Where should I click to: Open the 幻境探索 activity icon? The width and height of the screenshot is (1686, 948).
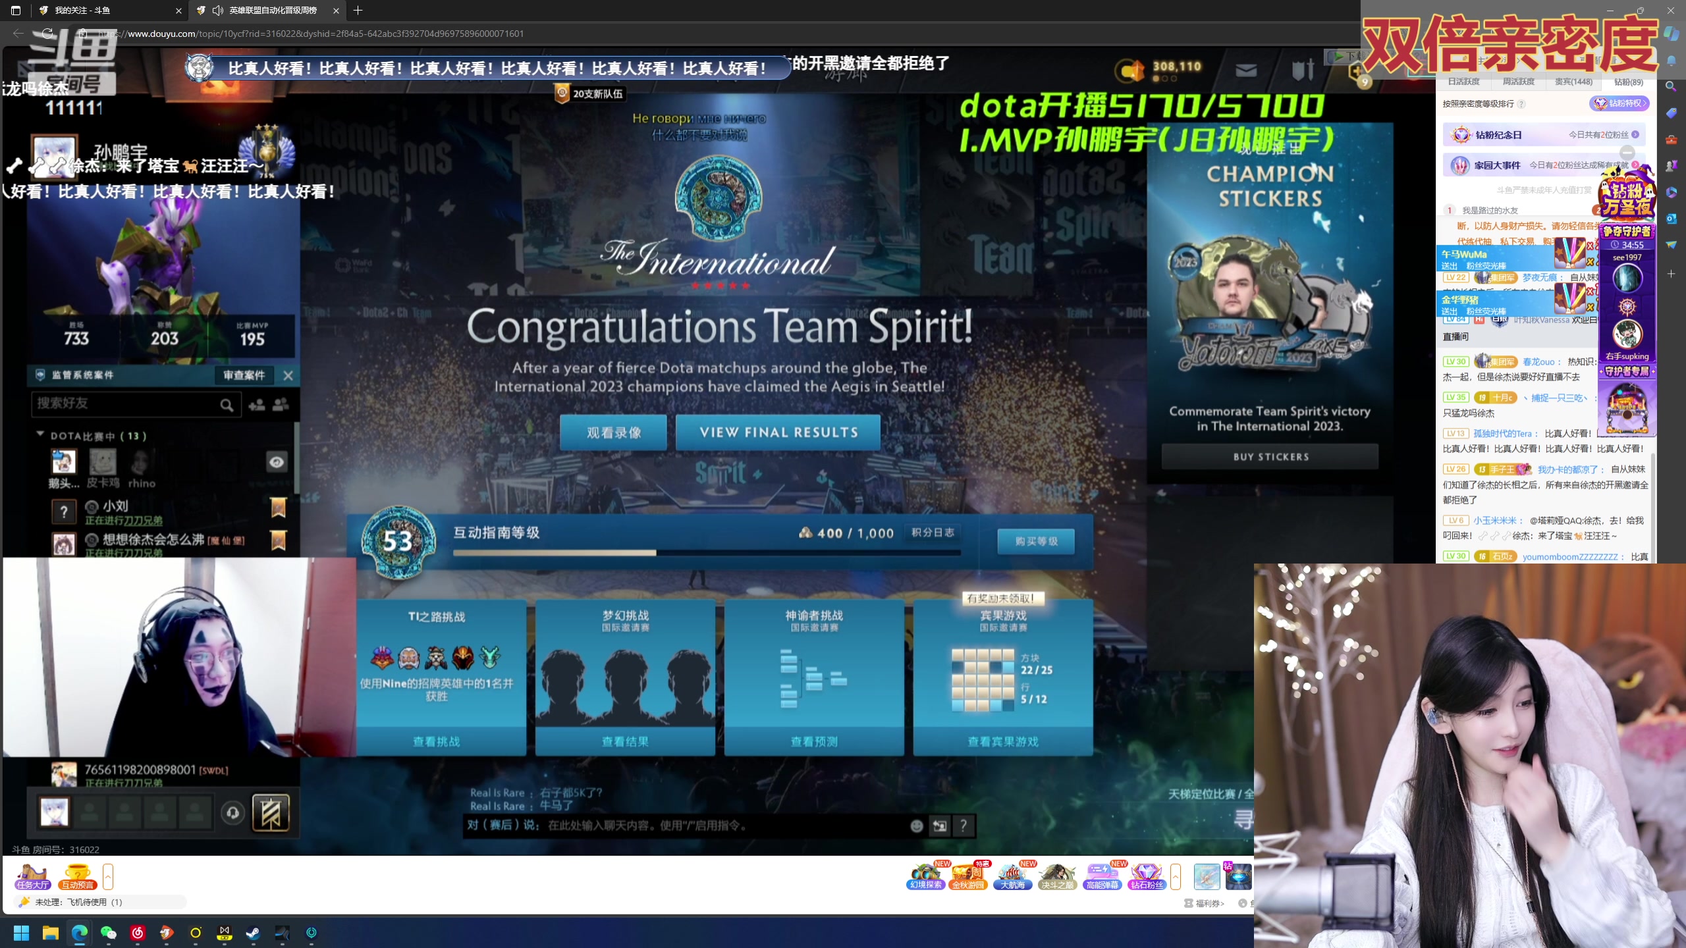click(x=925, y=876)
